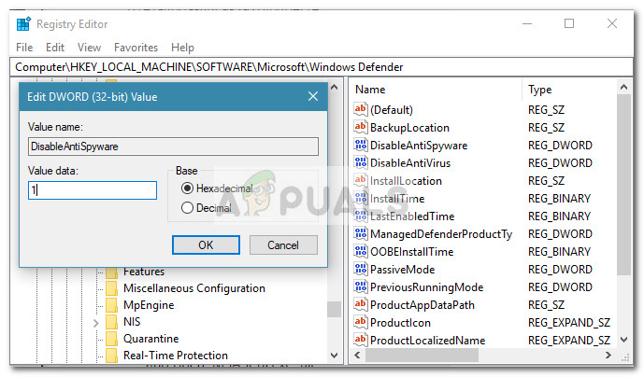Click the DisableAntiVirus DWORD icon
Screen dimensions: 644x377
pyautogui.click(x=360, y=162)
